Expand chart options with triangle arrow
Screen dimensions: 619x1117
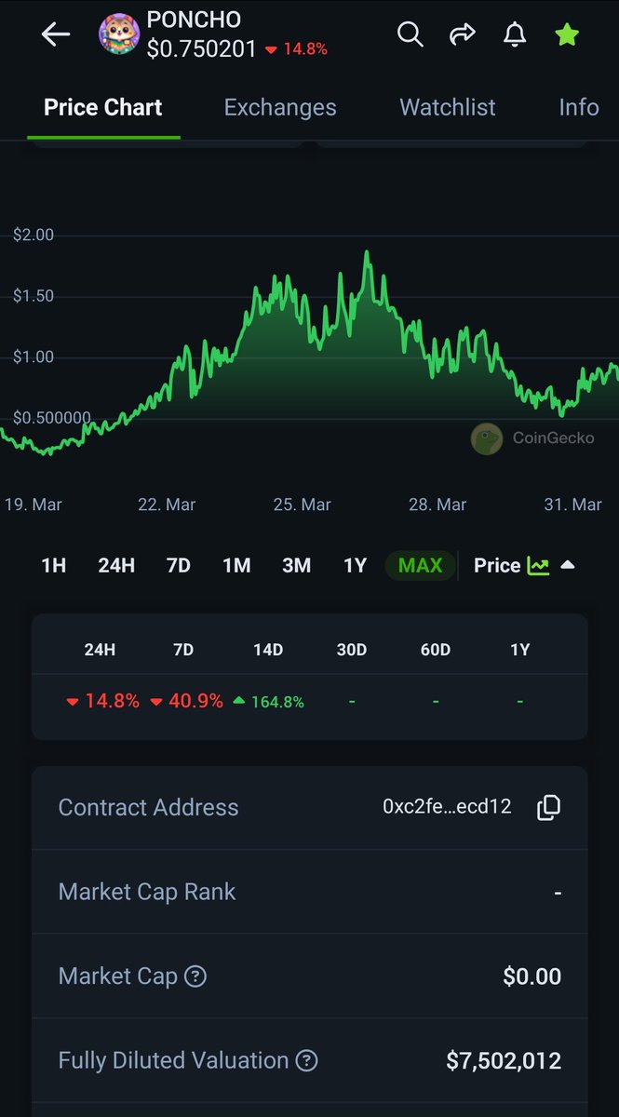pyautogui.click(x=567, y=565)
